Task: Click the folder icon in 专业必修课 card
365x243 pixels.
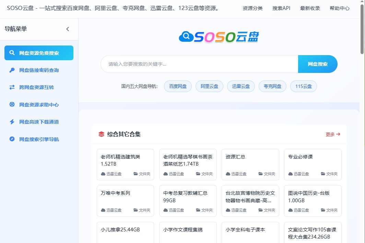Action: tap(323, 174)
